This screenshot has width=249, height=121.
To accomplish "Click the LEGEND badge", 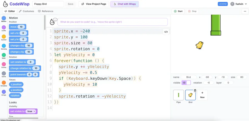I will tap(223, 4).
